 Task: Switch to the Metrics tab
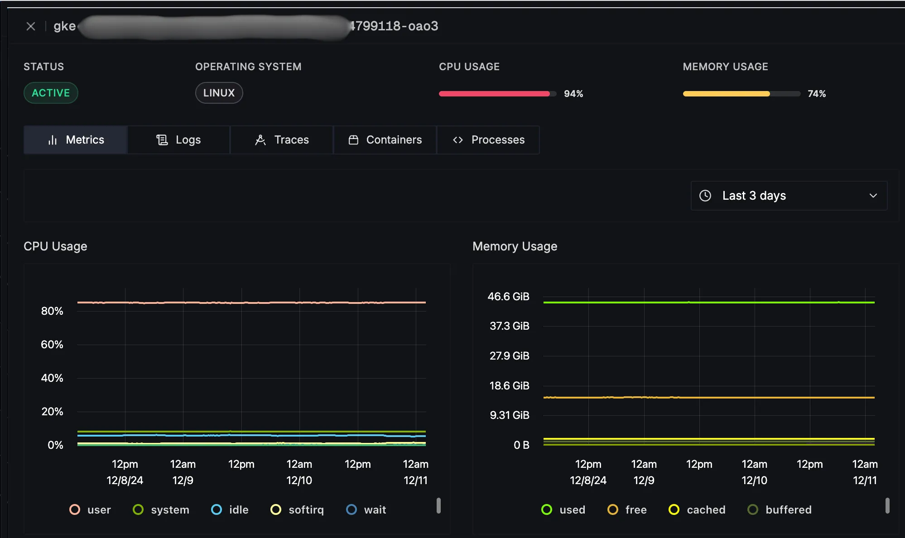pyautogui.click(x=76, y=140)
